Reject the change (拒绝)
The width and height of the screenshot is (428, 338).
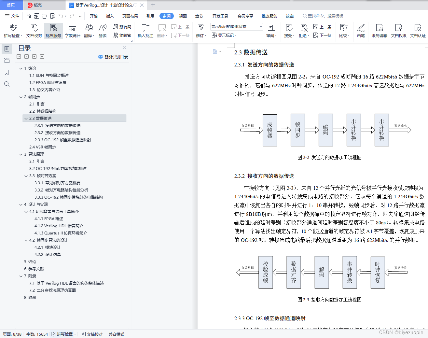(304, 31)
